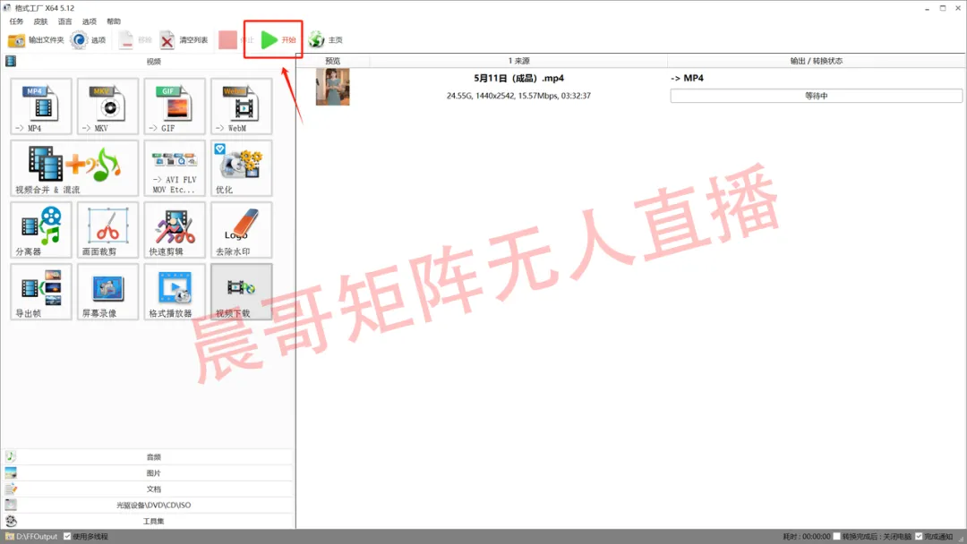Enable 转换完成后：关闭电脑 checkbox

coord(837,537)
